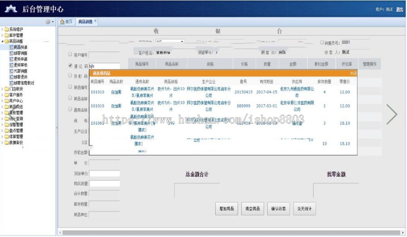The width and height of the screenshot is (407, 237).
Task: Click the 库存数量 column header in the popup
Action: tap(324, 82)
